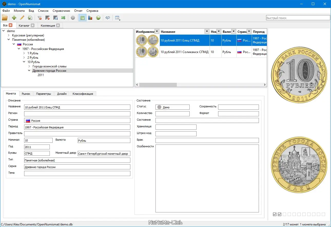Viewport: 331px width, 227px height.
Task: Click the Период column header
Action: 259,32
